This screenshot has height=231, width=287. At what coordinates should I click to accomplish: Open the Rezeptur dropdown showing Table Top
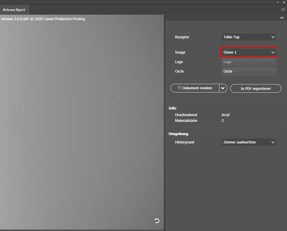(x=249, y=37)
